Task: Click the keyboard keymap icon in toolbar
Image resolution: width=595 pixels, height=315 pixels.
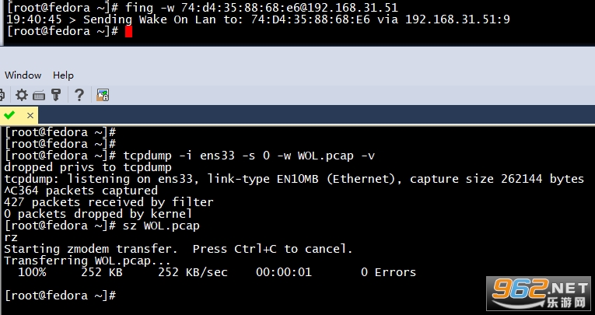Action: click(39, 95)
